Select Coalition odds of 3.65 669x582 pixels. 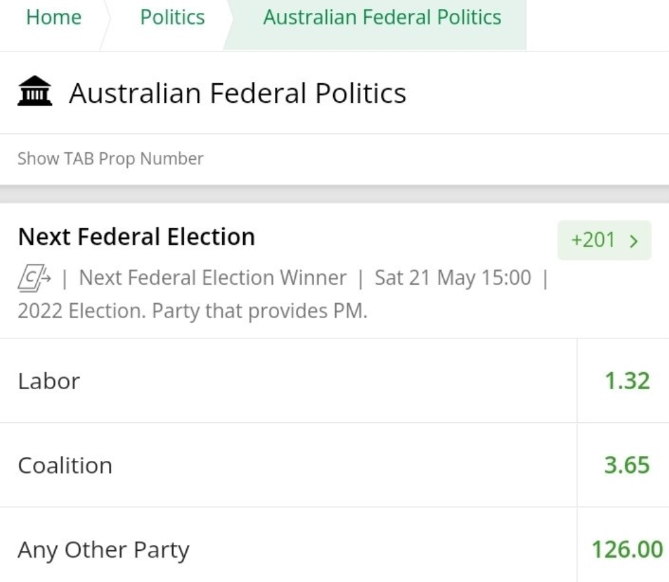pos(623,465)
